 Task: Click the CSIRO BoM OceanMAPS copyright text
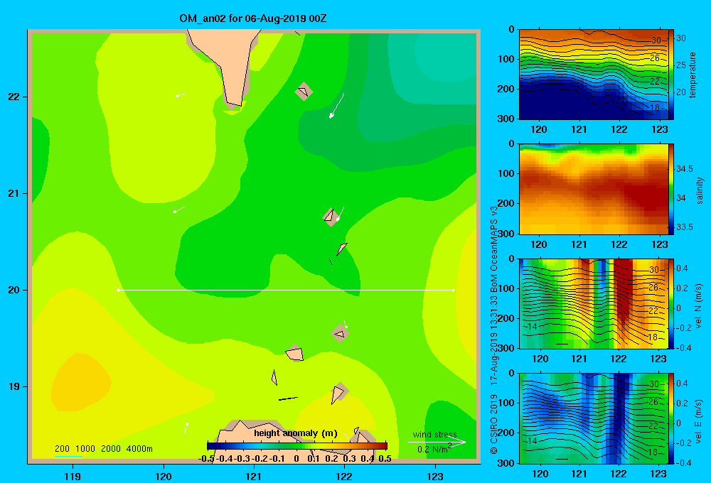click(x=494, y=330)
